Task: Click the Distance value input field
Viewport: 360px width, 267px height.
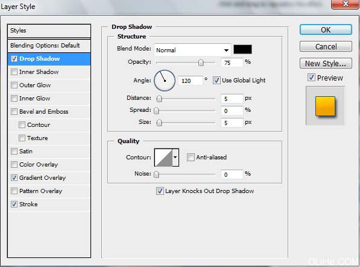Action: point(232,99)
